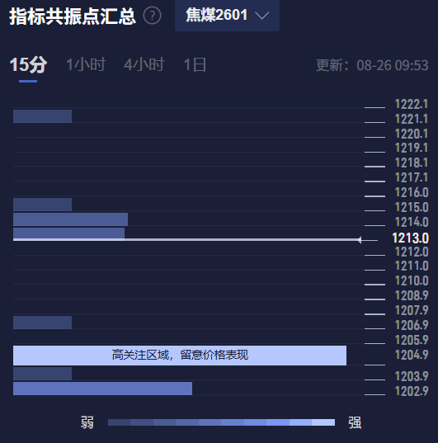Viewport: 438px width, 443px height.
Task: Click the question mark help icon
Action: click(152, 16)
